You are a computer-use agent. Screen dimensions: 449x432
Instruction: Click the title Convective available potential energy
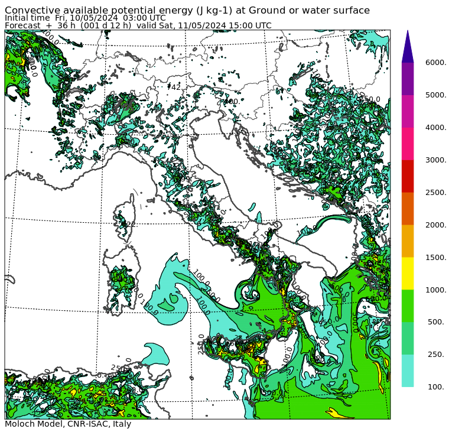[x=187, y=10]
